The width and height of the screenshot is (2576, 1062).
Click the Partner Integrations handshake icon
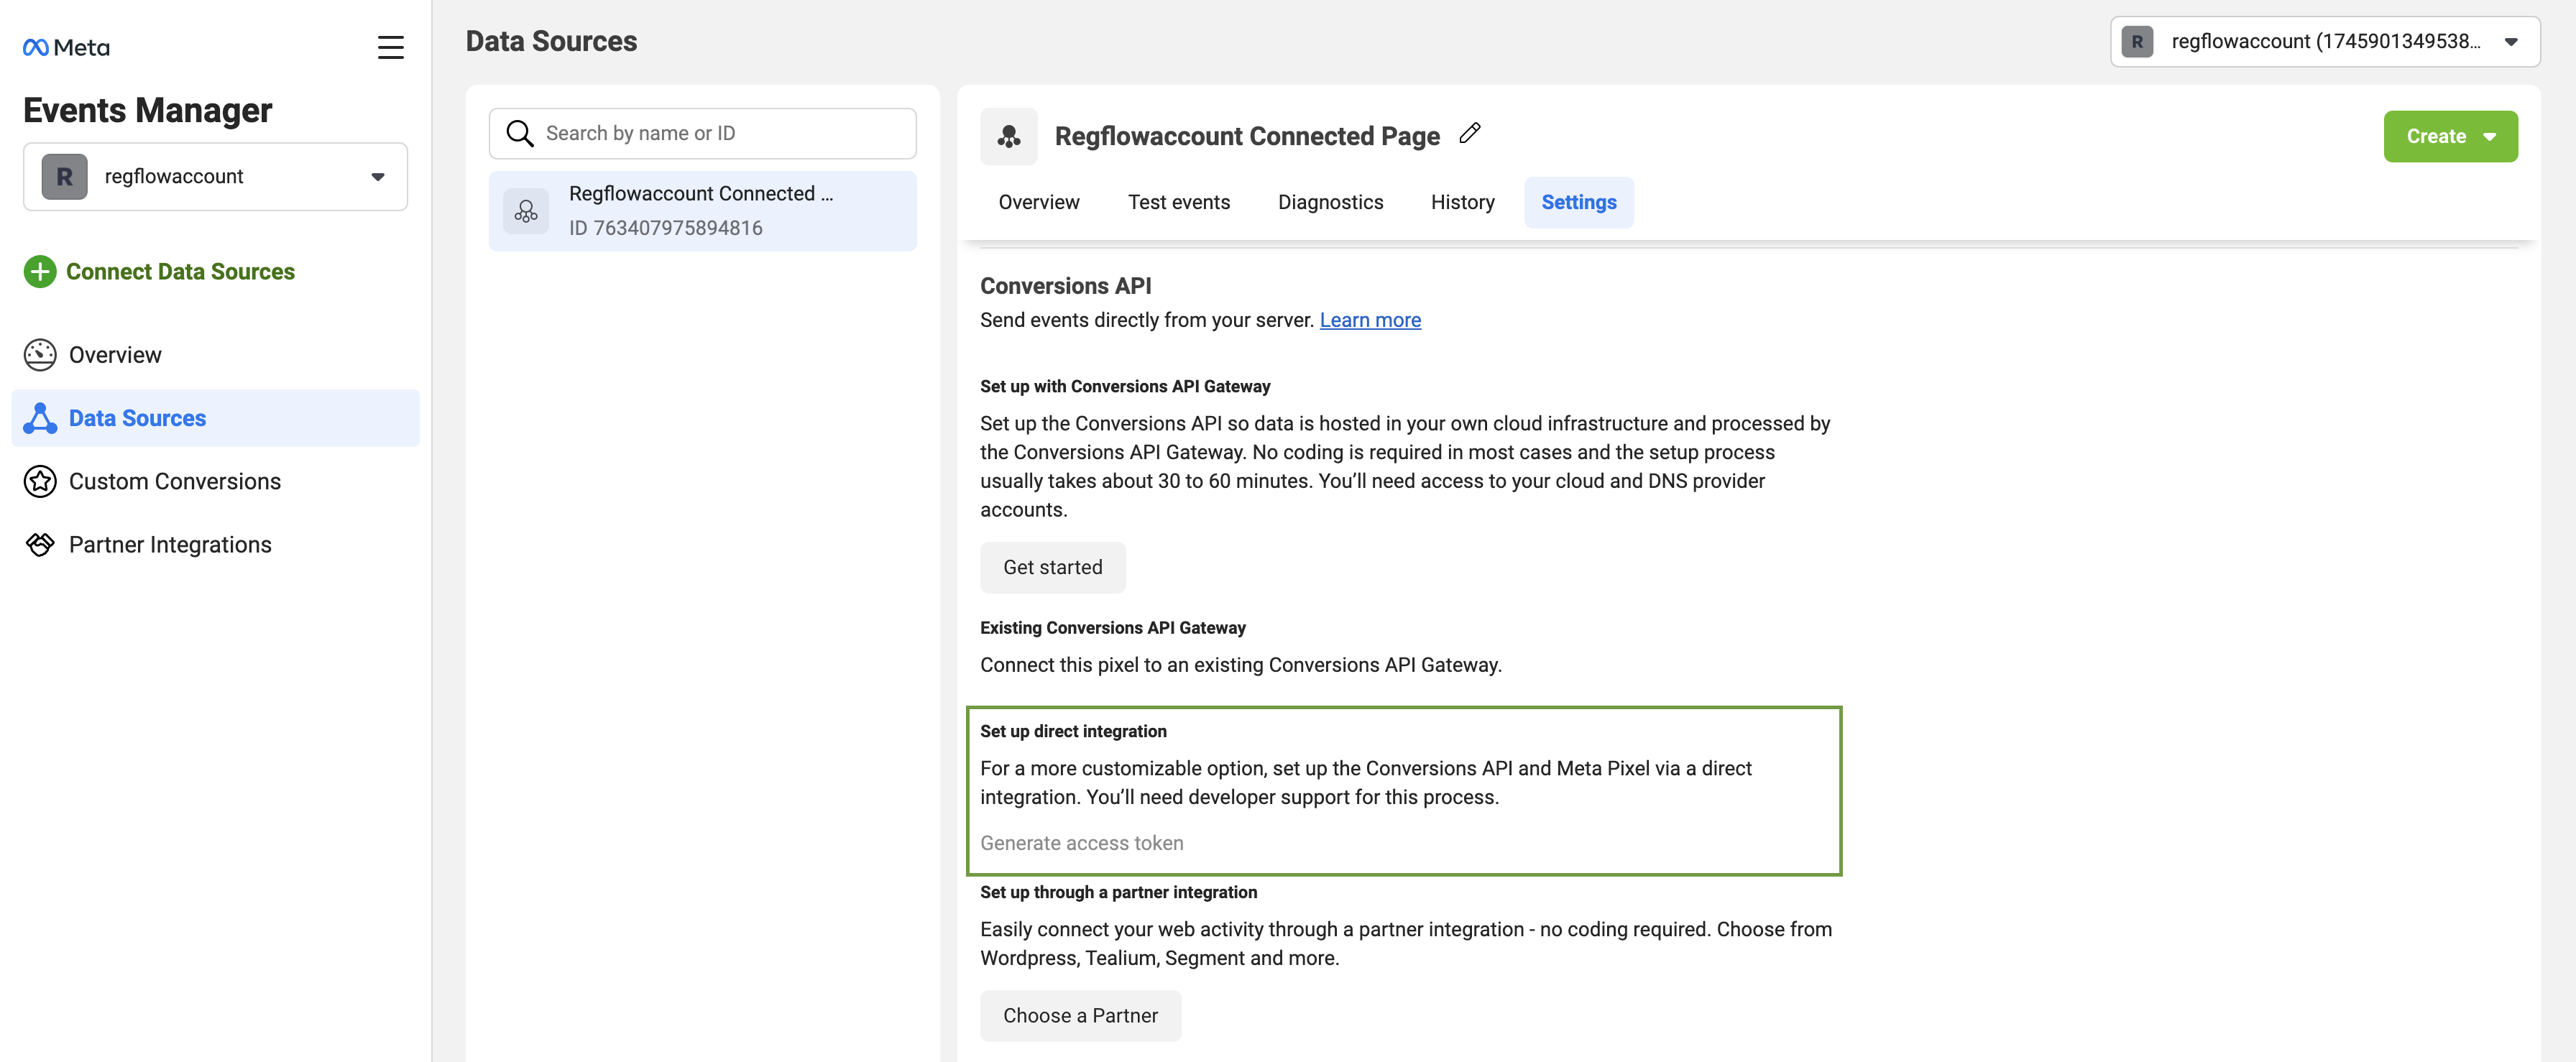pyautogui.click(x=40, y=544)
